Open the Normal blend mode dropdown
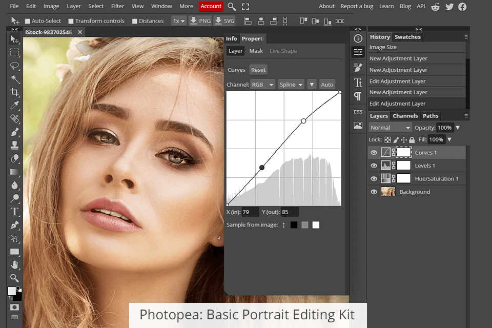The image size is (492, 328). click(390, 128)
